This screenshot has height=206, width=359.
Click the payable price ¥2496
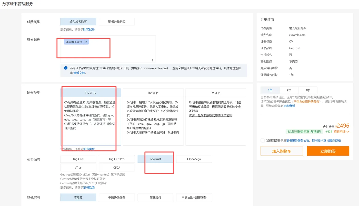[x=342, y=126]
